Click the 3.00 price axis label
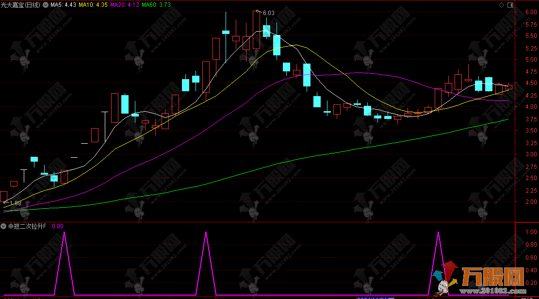The height and width of the screenshot is (299, 539). [531, 154]
